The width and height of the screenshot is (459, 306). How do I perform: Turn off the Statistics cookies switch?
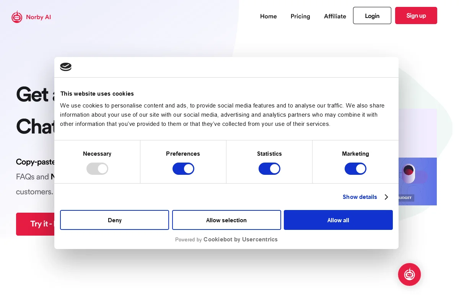coord(269,169)
